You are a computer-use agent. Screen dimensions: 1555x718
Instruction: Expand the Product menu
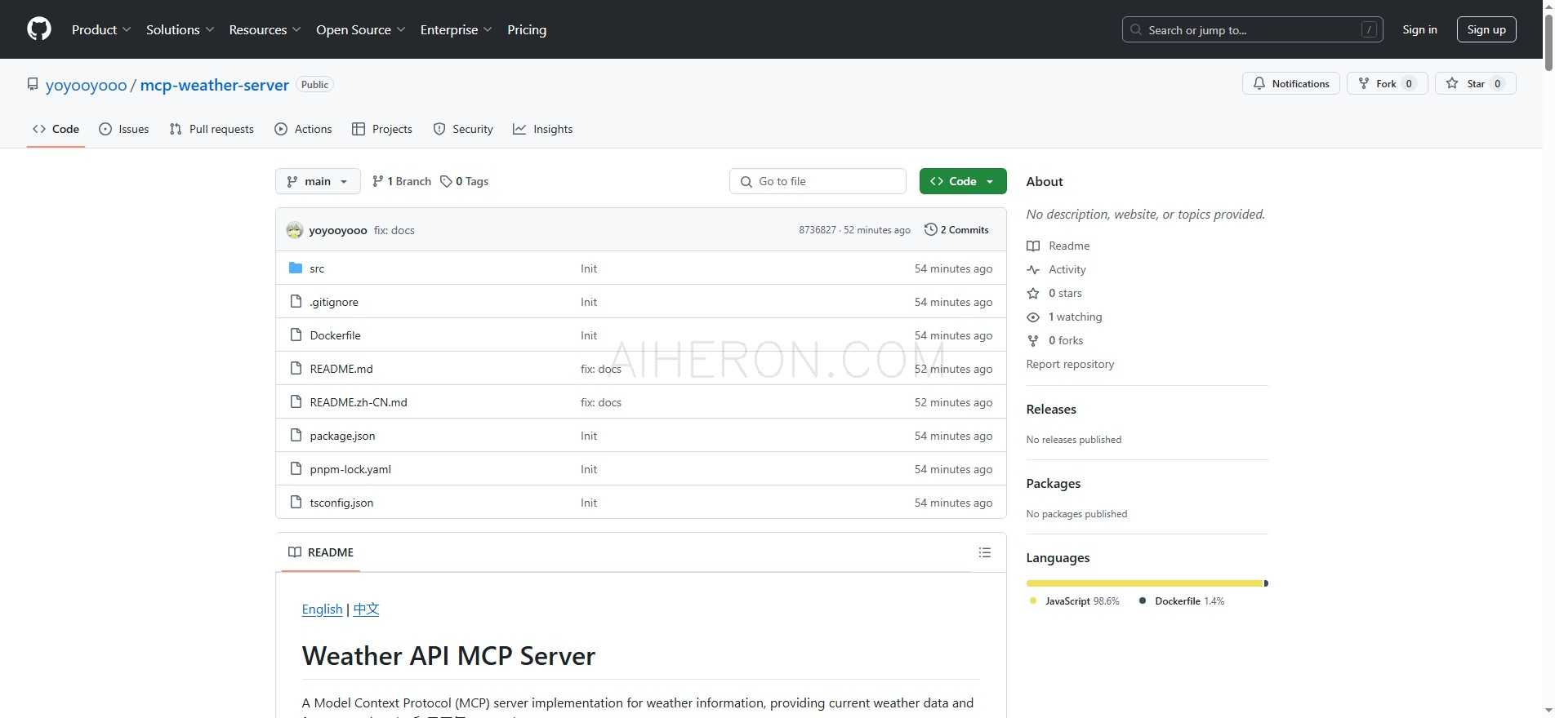(101, 29)
